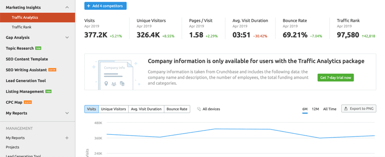Click the +8.55% unique visitors change

point(168,36)
